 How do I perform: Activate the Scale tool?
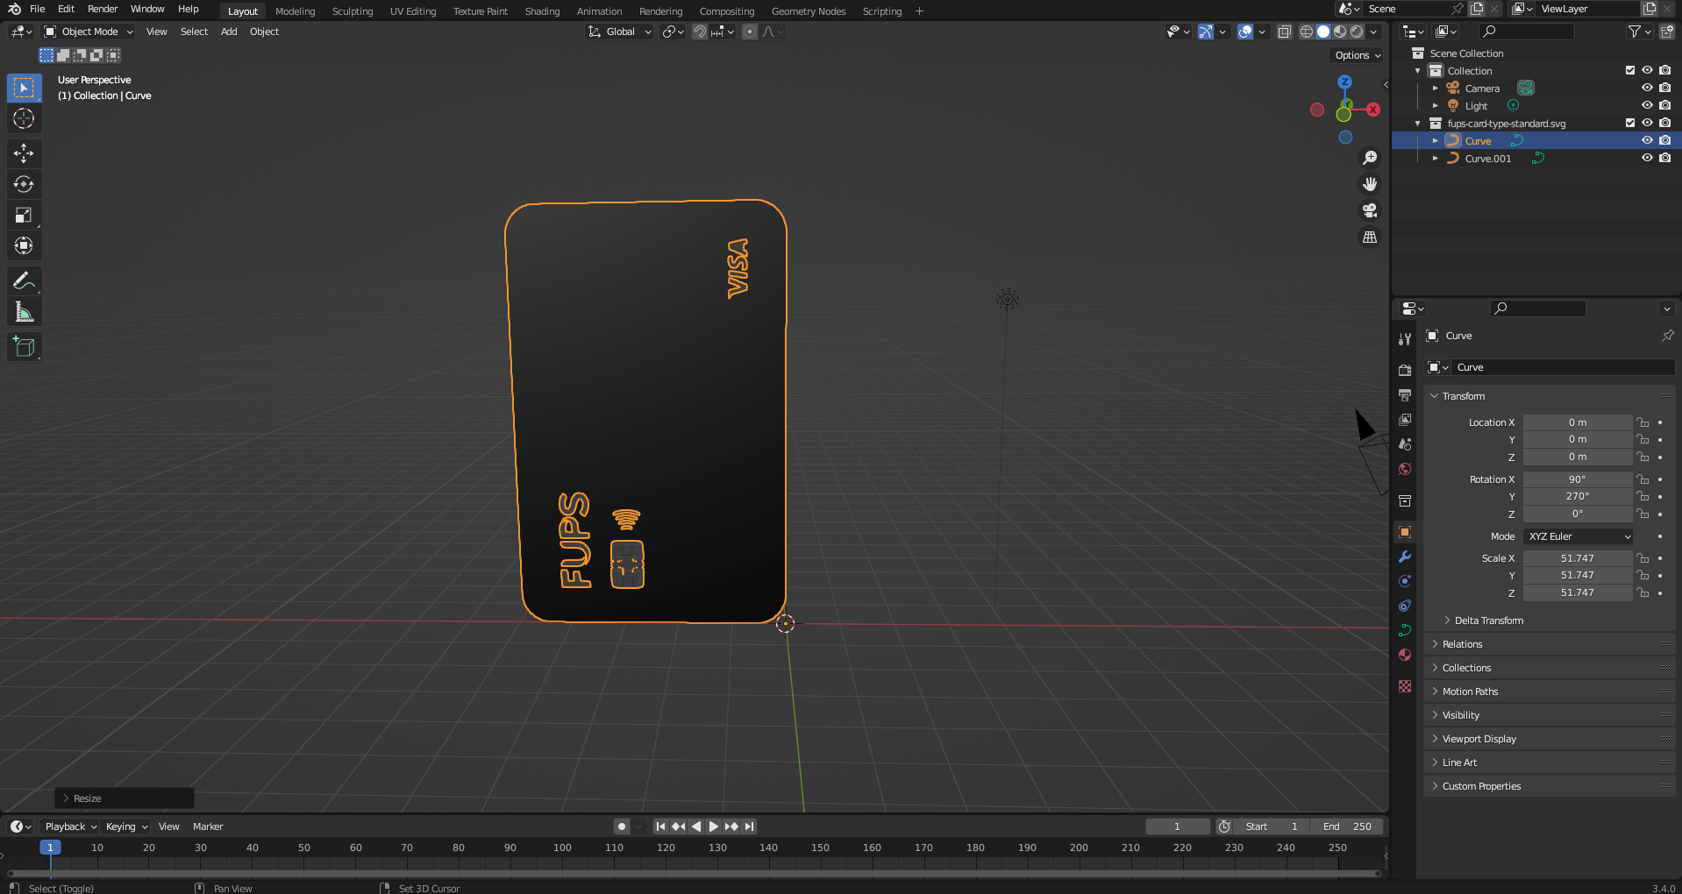tap(24, 215)
